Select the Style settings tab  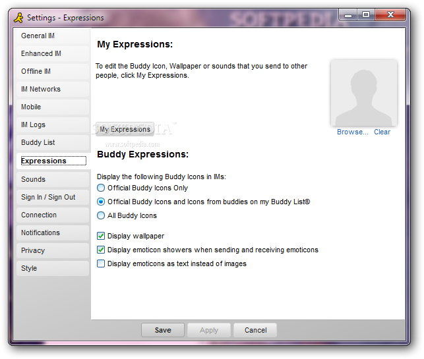coord(53,269)
